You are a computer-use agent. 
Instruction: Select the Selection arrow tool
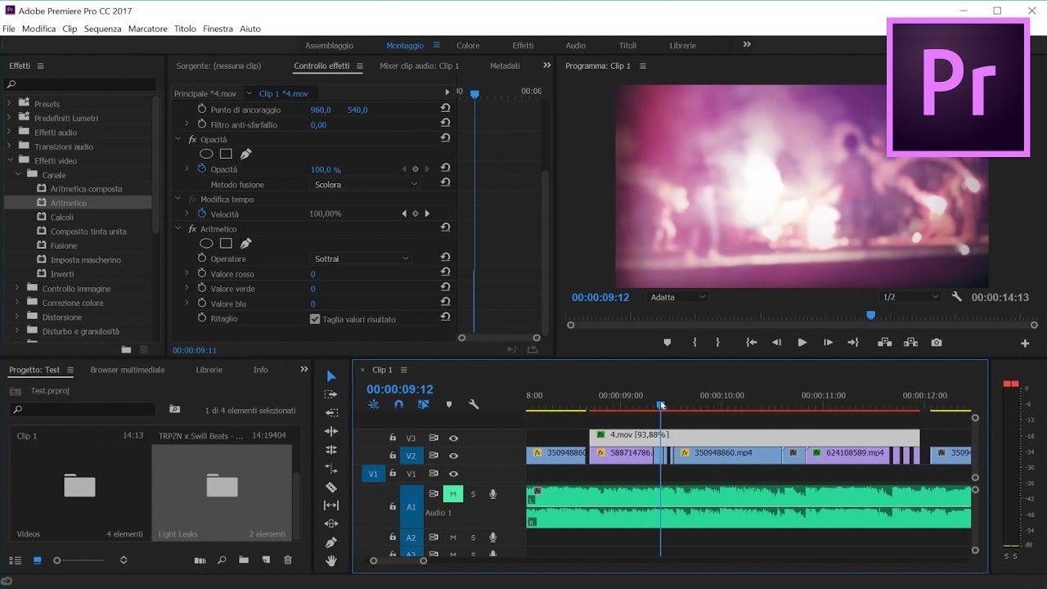331,376
